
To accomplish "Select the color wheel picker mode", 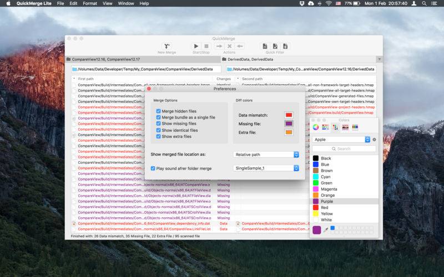I will pos(315,127).
